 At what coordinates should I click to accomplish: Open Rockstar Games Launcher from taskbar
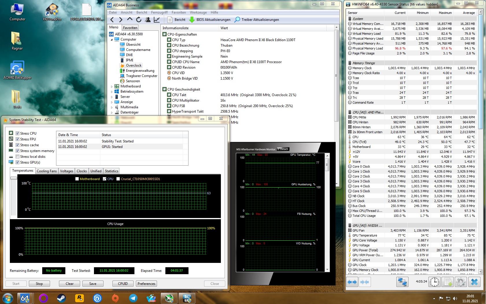click(79, 298)
